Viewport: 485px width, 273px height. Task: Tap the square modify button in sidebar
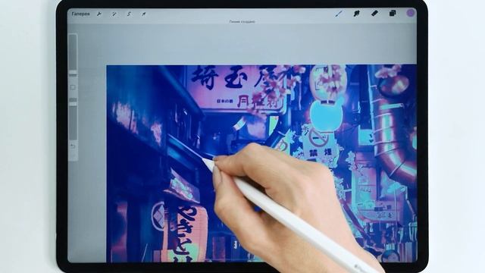pos(73,88)
